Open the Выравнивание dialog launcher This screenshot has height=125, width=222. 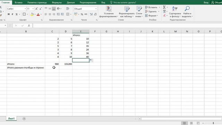click(71, 20)
